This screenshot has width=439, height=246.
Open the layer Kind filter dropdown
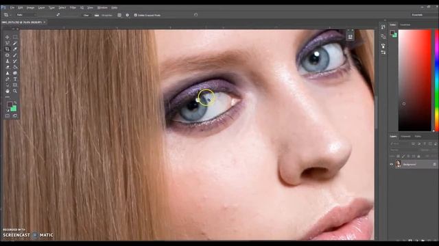tap(399, 143)
